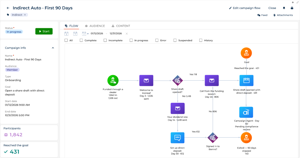Open the notifications bell icon
Viewport: 300px width, 158px height.
coord(284,8)
